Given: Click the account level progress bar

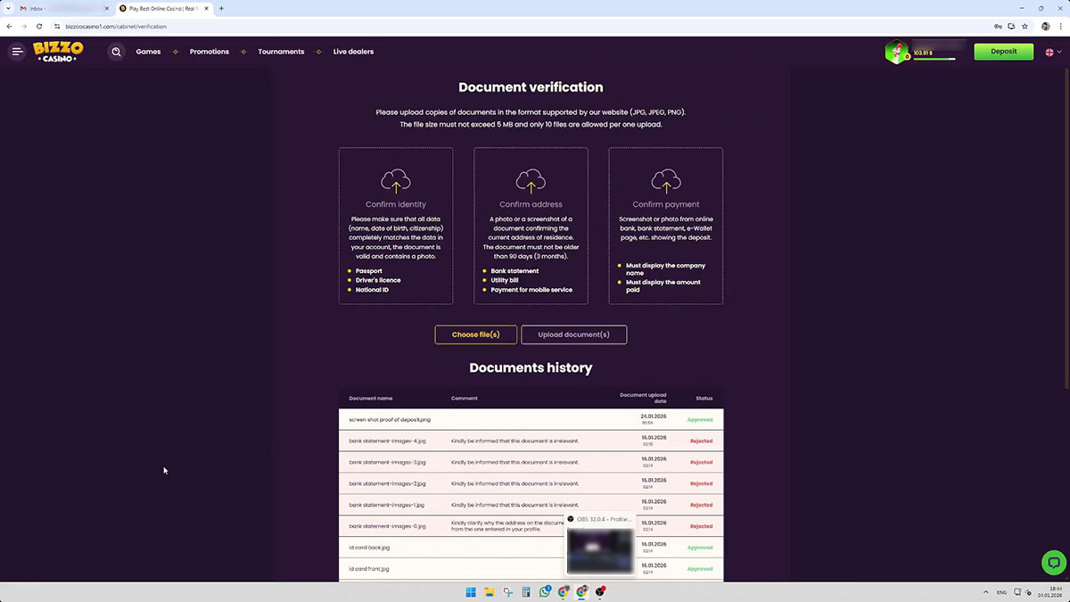Looking at the screenshot, I should click(x=934, y=60).
